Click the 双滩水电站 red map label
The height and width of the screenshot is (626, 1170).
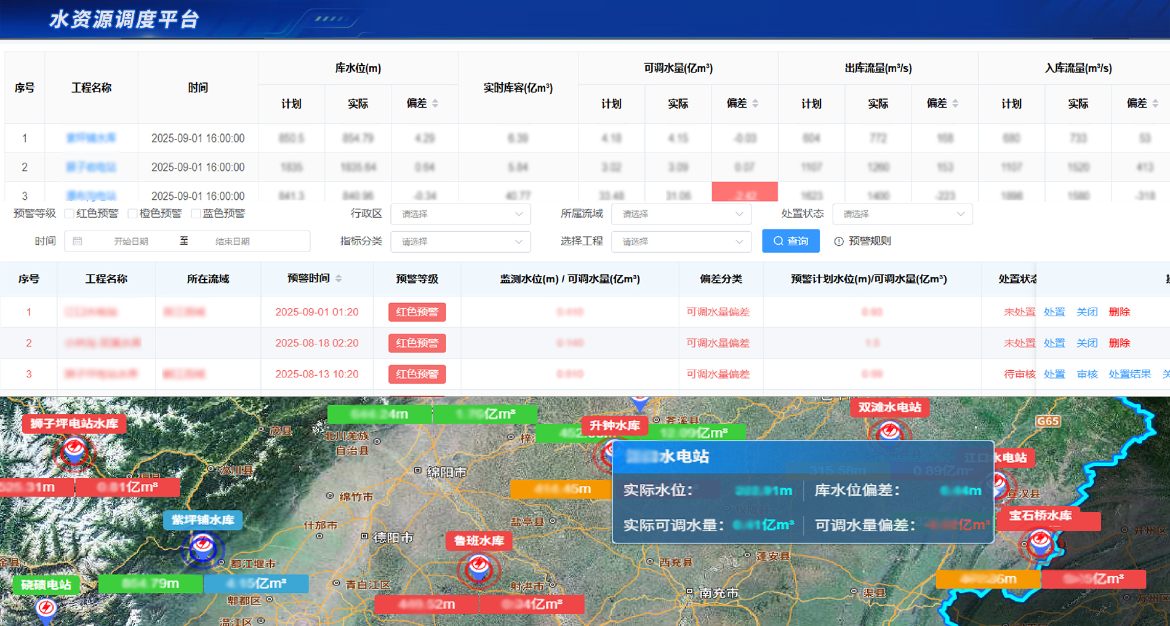click(890, 408)
